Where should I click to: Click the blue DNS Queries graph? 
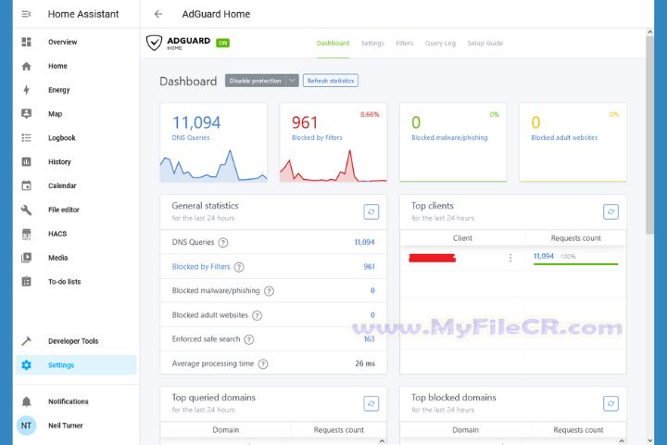214,166
